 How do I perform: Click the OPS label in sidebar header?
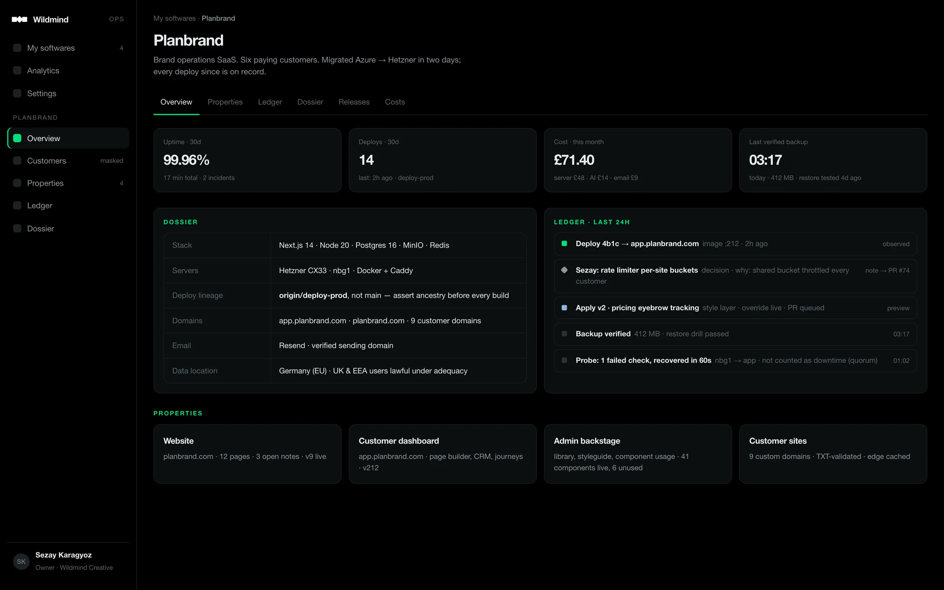116,19
